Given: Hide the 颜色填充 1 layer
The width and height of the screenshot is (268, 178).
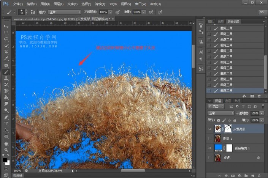Looking at the screenshot, I should tap(210, 148).
